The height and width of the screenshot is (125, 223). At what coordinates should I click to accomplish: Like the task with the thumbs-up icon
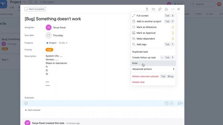click(166, 9)
